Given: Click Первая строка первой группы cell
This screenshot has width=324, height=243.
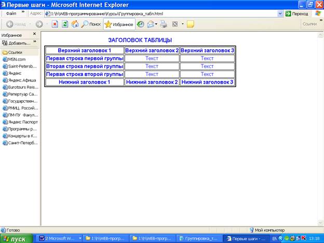Looking at the screenshot, I should 85,59.
